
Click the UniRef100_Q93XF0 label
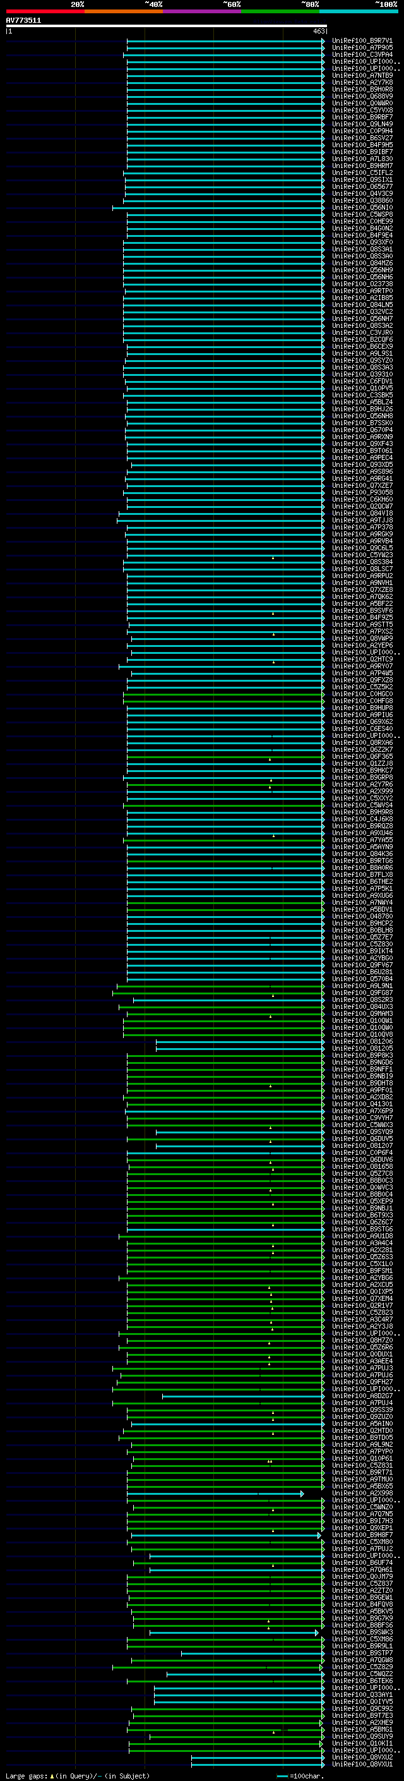[362, 242]
